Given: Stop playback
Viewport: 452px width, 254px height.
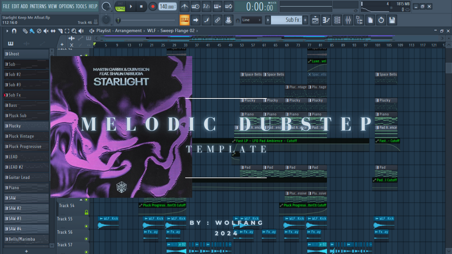Looking at the screenshot, I should [141, 6].
